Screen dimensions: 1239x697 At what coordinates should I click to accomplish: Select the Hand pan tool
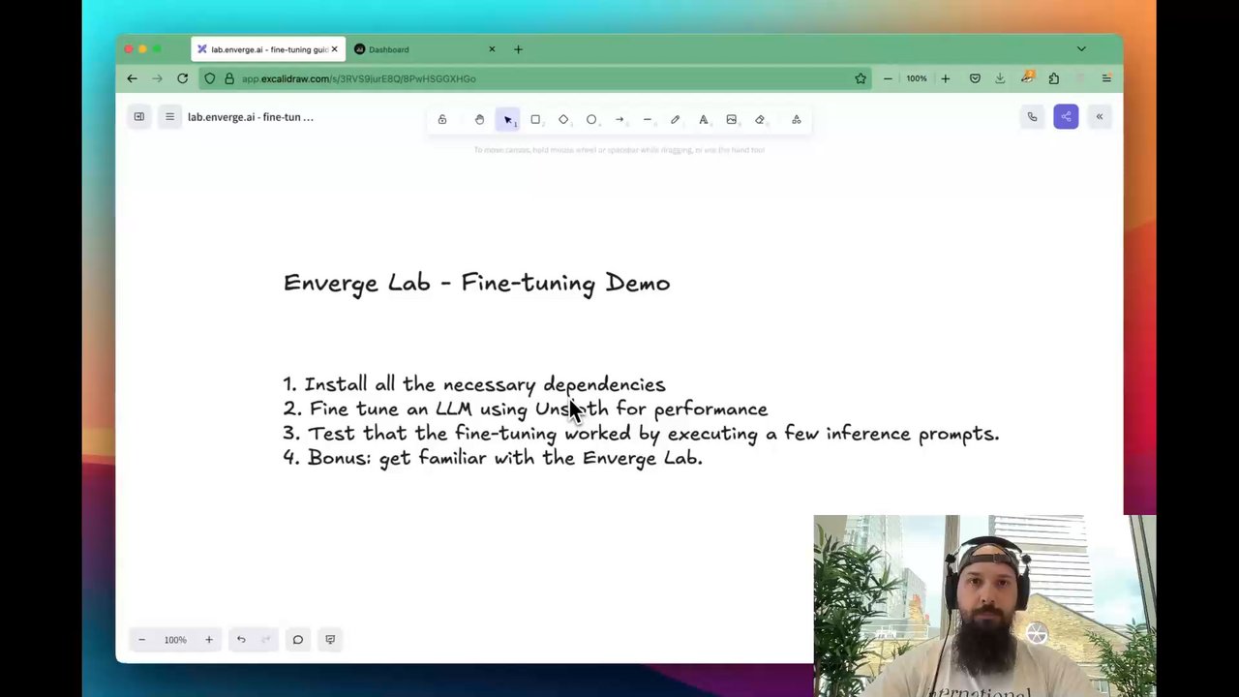point(479,119)
